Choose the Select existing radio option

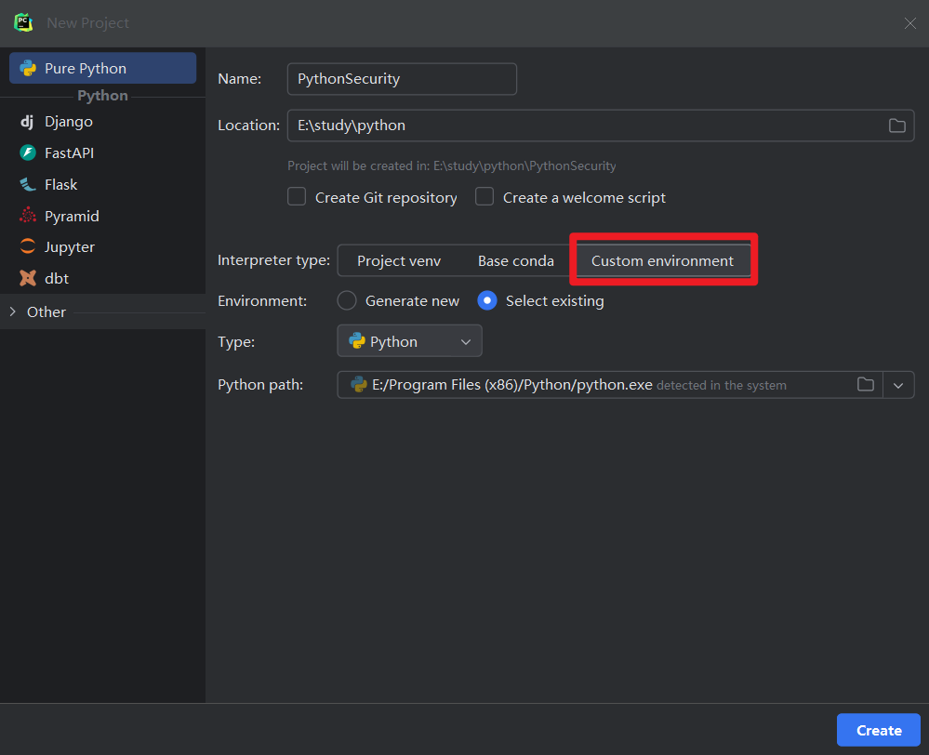click(487, 300)
